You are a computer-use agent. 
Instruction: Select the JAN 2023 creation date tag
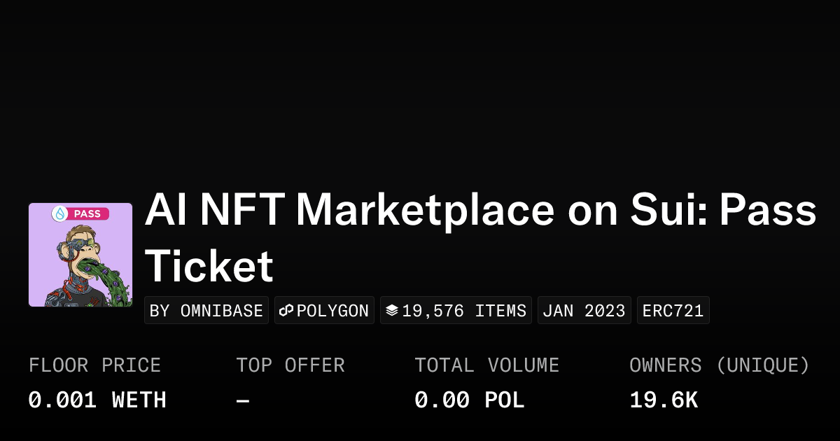[584, 311]
